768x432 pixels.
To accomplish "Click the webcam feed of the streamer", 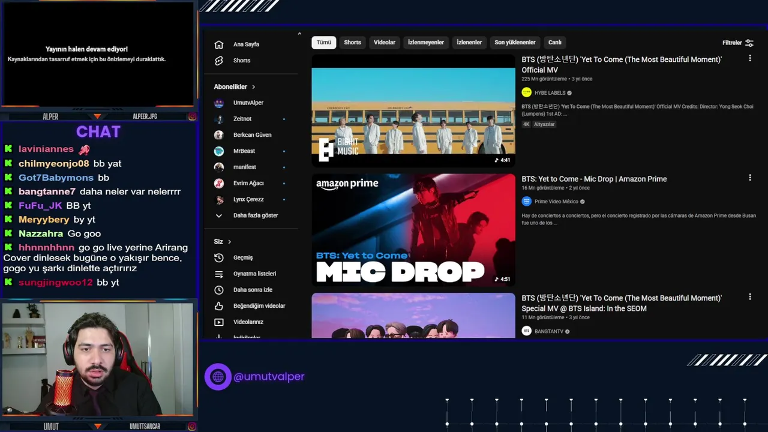I will 97,359.
